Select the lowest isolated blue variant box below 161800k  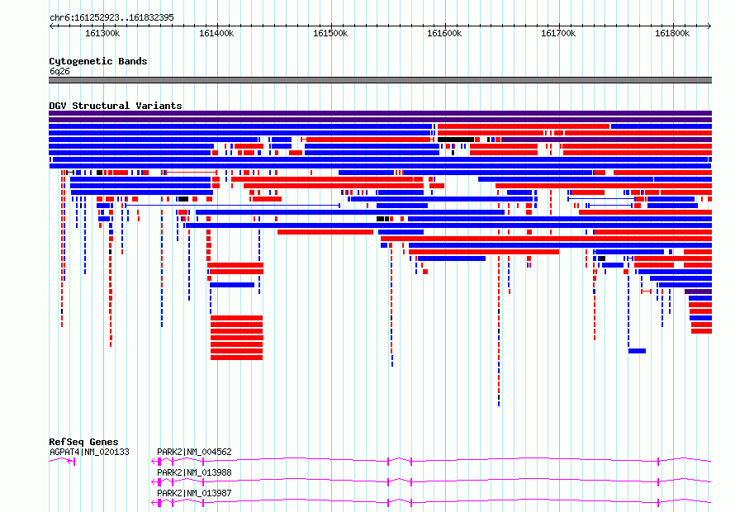click(x=637, y=351)
